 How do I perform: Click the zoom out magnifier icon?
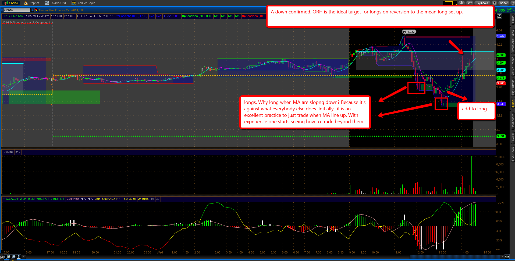14,257
